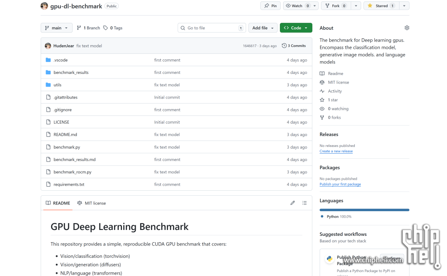447x276 pixels.
Task: Open the README outline list icon
Action: pos(304,203)
